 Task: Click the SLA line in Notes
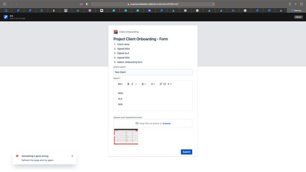pyautogui.click(x=120, y=99)
